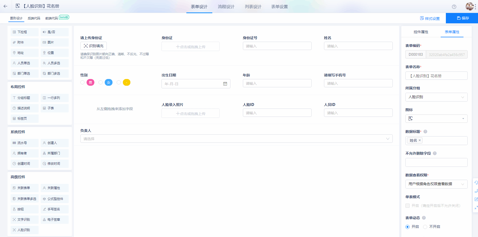Screen dimensions: 478x237
Task: Open the 负责人 请选择 dropdown
Action: pyautogui.click(x=236, y=139)
